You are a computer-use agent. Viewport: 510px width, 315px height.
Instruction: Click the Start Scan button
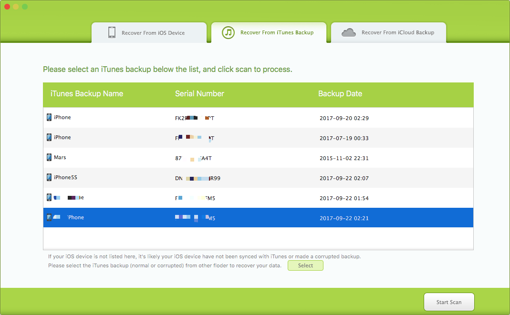[x=449, y=302]
